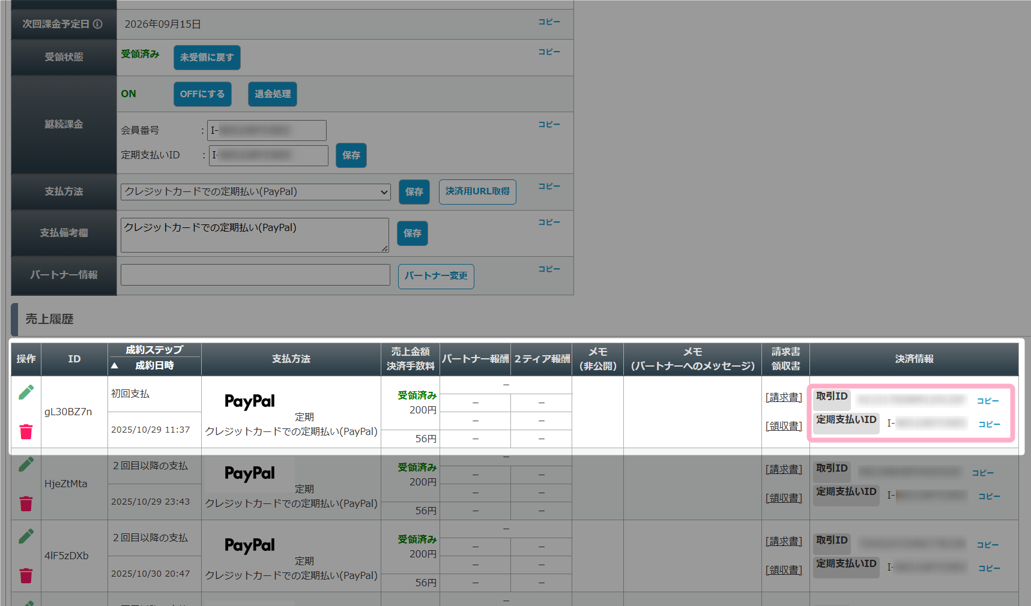Click info icon next to 次回課金予定日
This screenshot has height=606, width=1031.
(x=98, y=24)
